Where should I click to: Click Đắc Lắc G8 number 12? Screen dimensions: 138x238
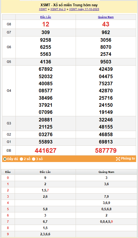[46, 24]
